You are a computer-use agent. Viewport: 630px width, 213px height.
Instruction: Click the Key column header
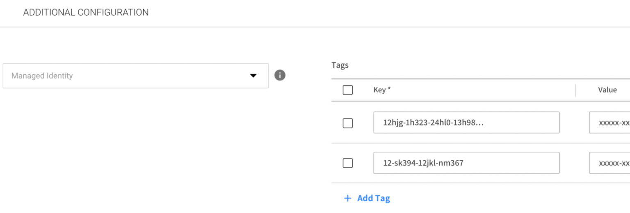tap(379, 90)
